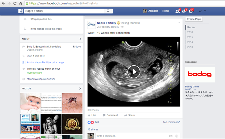Open the emoji picker in comment box
Viewport: 225px width, 139px height.
(177, 136)
